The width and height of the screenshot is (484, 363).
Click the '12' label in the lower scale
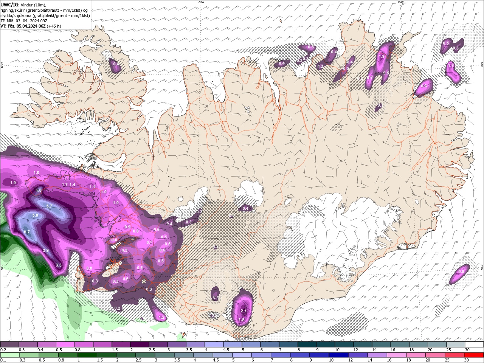(x=351, y=361)
